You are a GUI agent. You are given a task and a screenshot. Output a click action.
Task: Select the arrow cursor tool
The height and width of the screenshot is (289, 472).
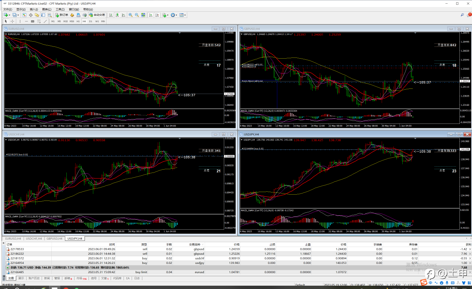(6, 21)
